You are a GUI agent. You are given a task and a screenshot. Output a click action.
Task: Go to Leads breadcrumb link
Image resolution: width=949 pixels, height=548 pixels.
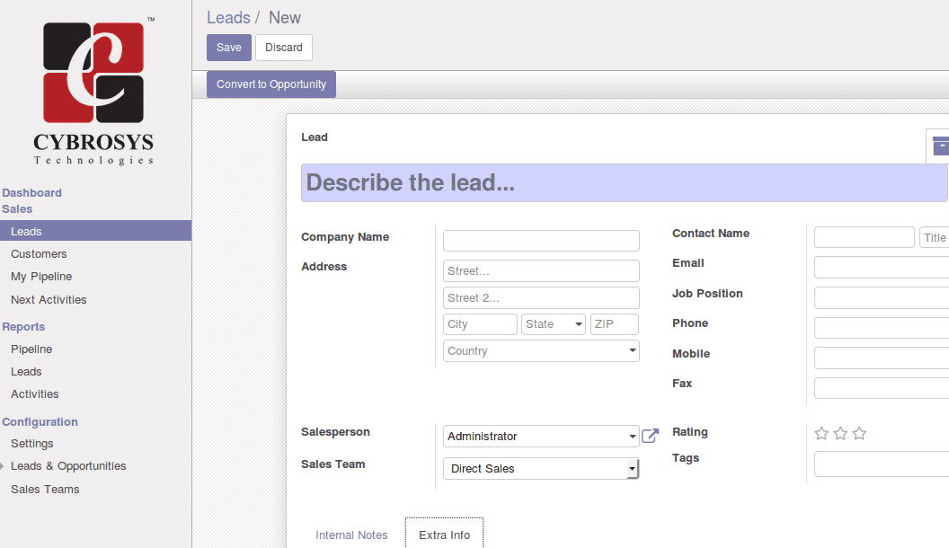[228, 18]
